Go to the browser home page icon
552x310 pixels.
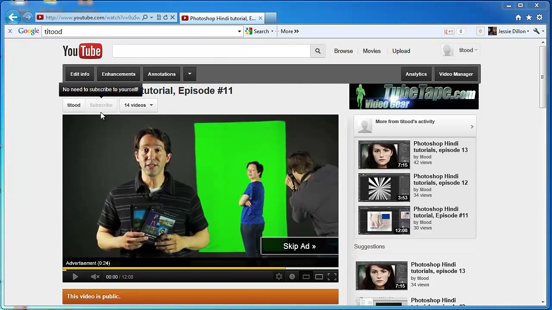(518, 18)
